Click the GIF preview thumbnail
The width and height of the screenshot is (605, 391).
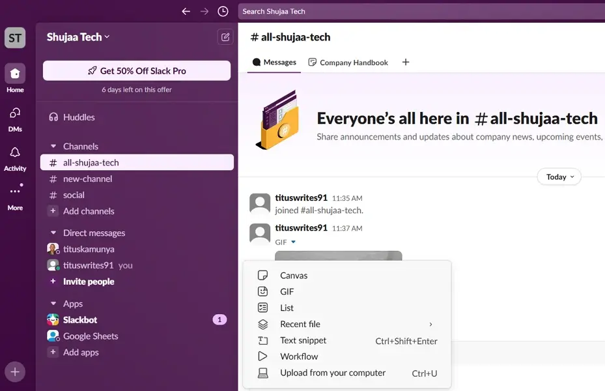click(339, 255)
